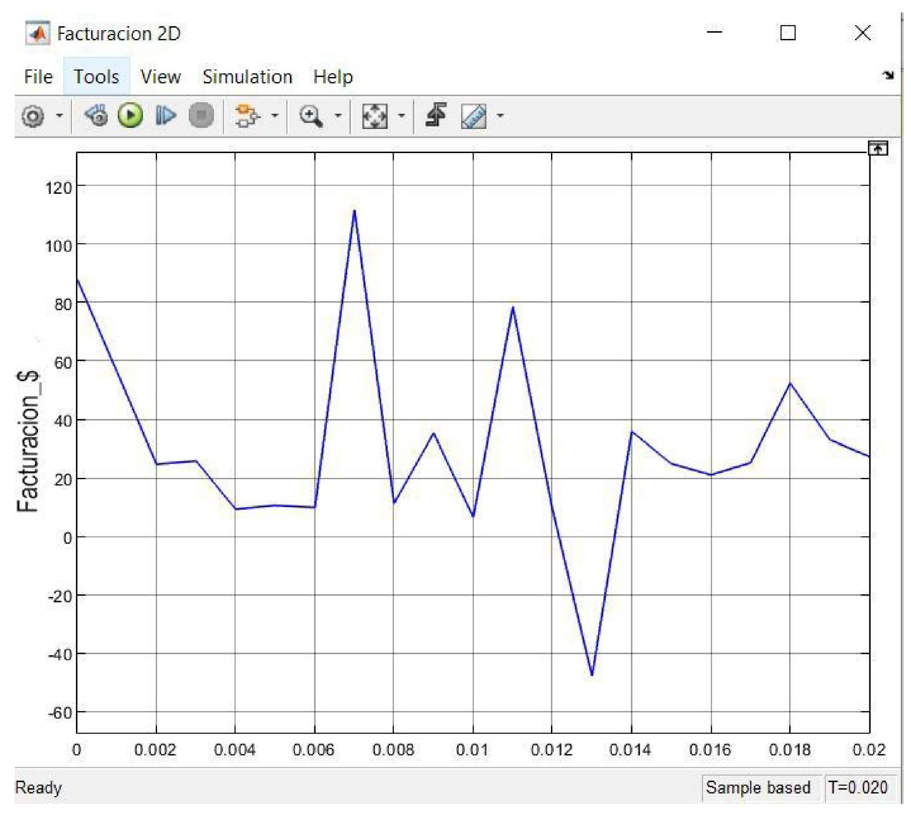Viewport: 911px width, 815px height.
Task: Click the maximize axes button above plot corner
Action: (x=877, y=148)
